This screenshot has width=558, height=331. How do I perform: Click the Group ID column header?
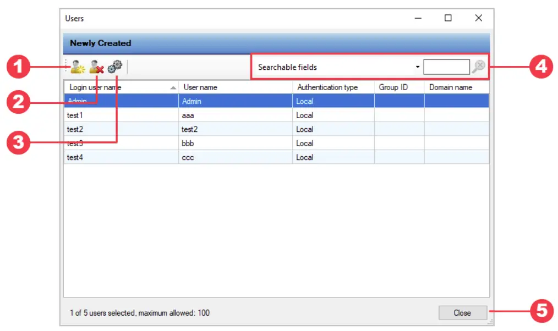(x=399, y=87)
